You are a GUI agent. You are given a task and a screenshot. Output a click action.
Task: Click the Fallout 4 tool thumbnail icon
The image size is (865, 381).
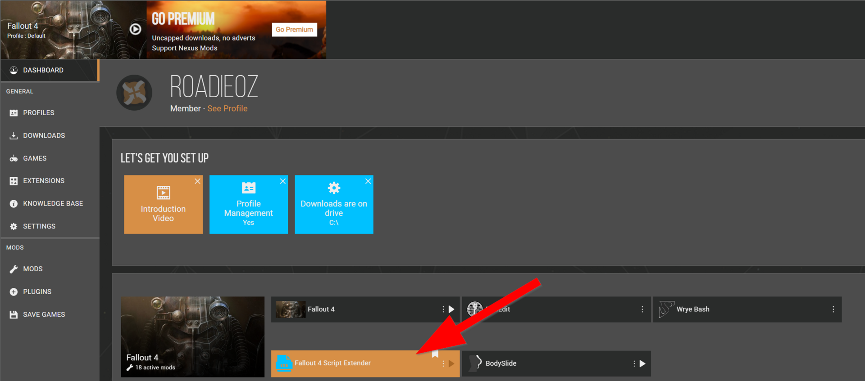(291, 309)
